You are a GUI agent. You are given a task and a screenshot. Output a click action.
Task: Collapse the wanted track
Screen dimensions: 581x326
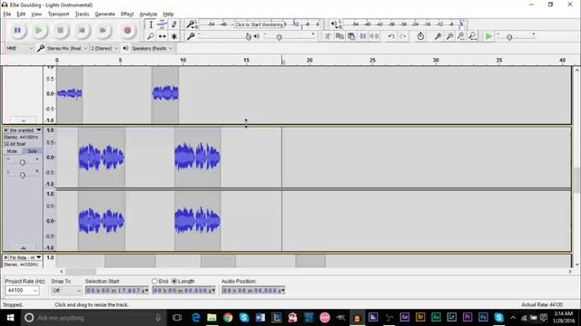tap(23, 248)
